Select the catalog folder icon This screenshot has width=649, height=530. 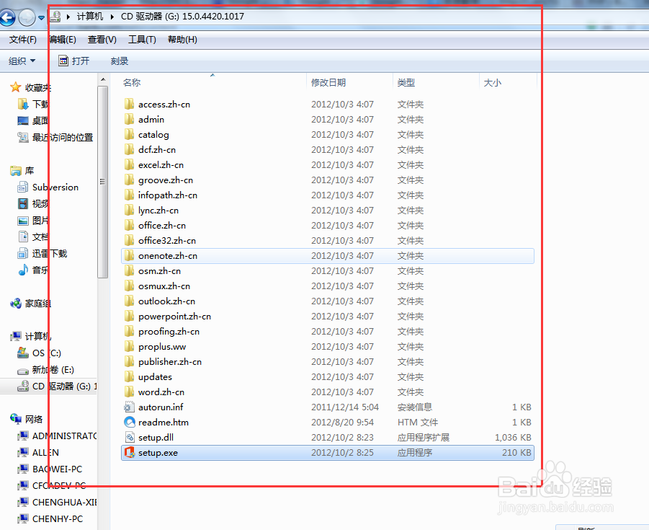[129, 134]
